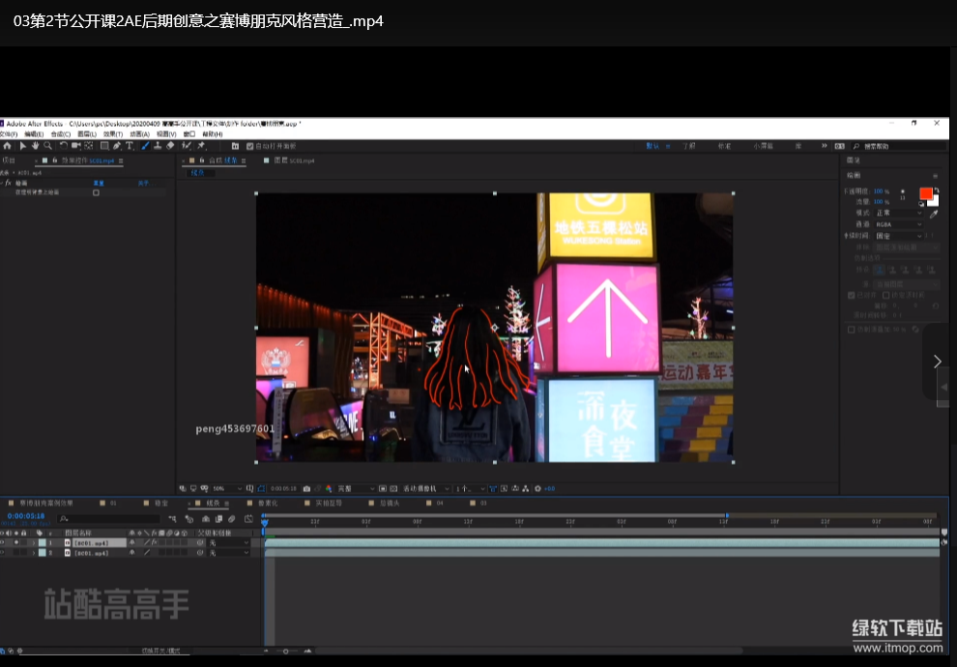Open the paint 模式 blend mode dropdown

tap(900, 213)
